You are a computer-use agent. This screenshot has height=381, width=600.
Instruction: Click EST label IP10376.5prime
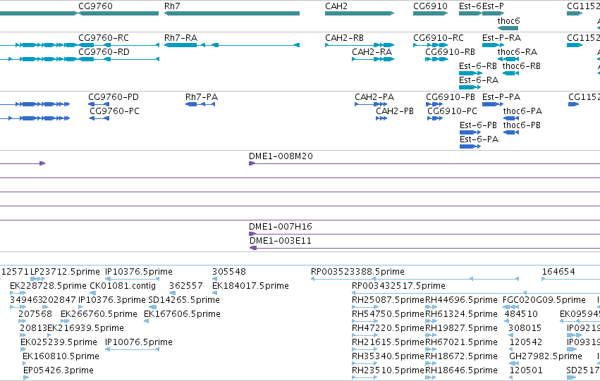pyautogui.click(x=138, y=272)
